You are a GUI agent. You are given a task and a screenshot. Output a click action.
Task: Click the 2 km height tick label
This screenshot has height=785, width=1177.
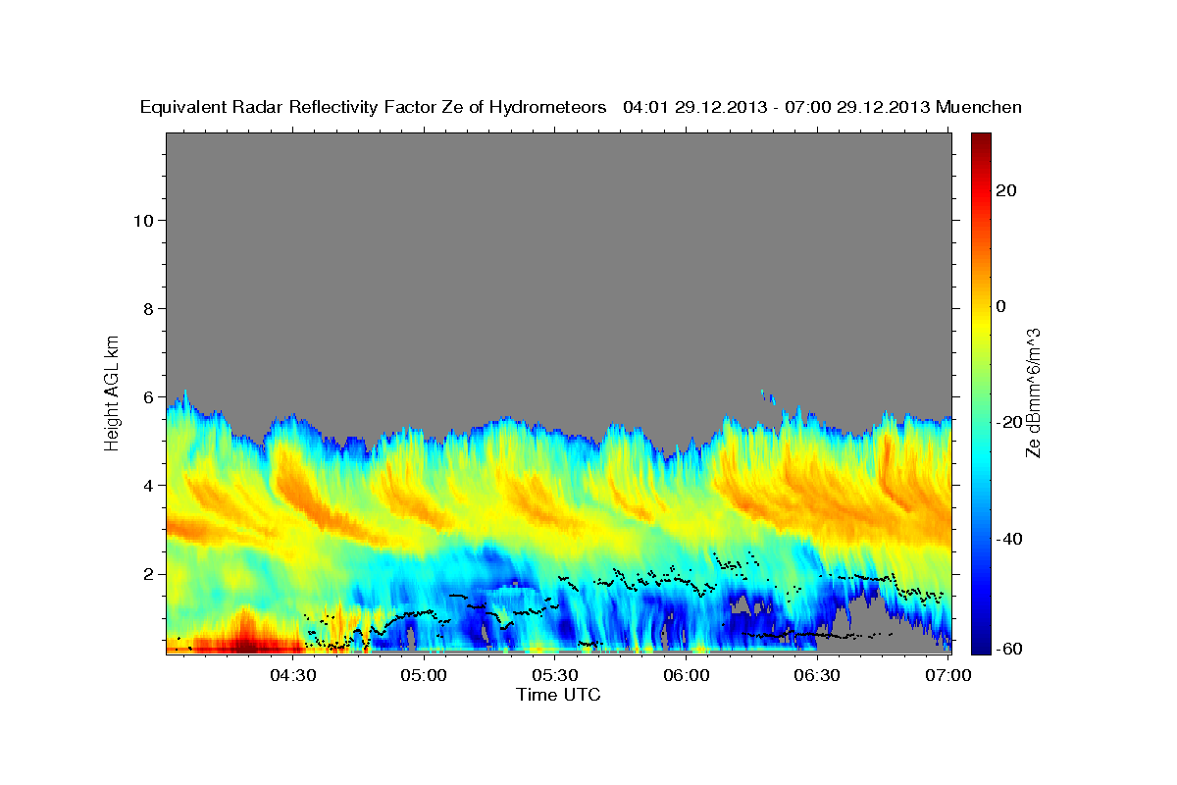(x=148, y=573)
